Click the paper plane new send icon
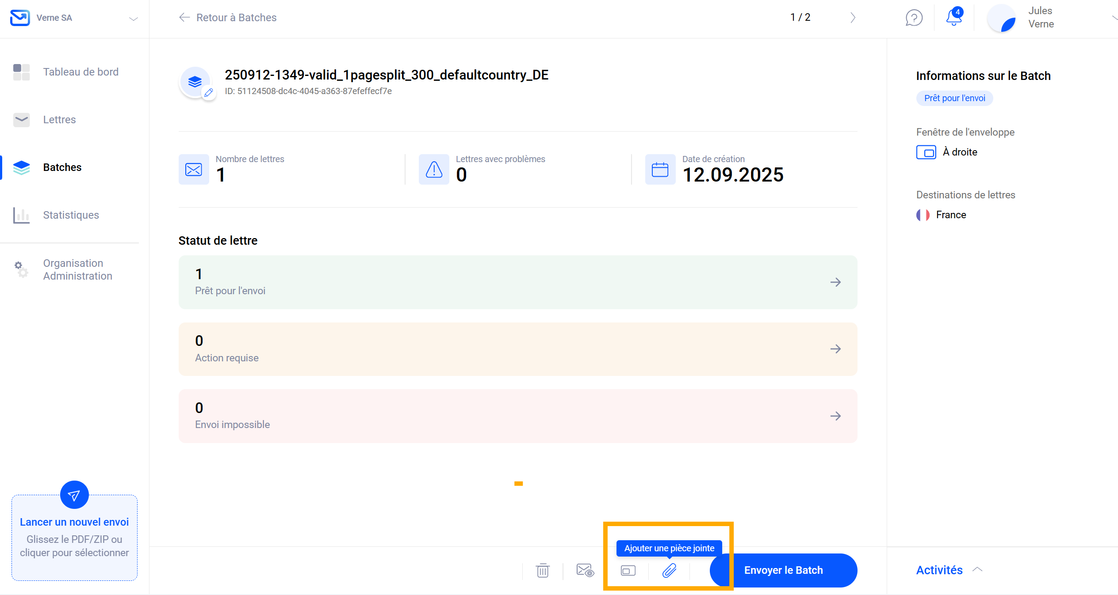 coord(74,495)
